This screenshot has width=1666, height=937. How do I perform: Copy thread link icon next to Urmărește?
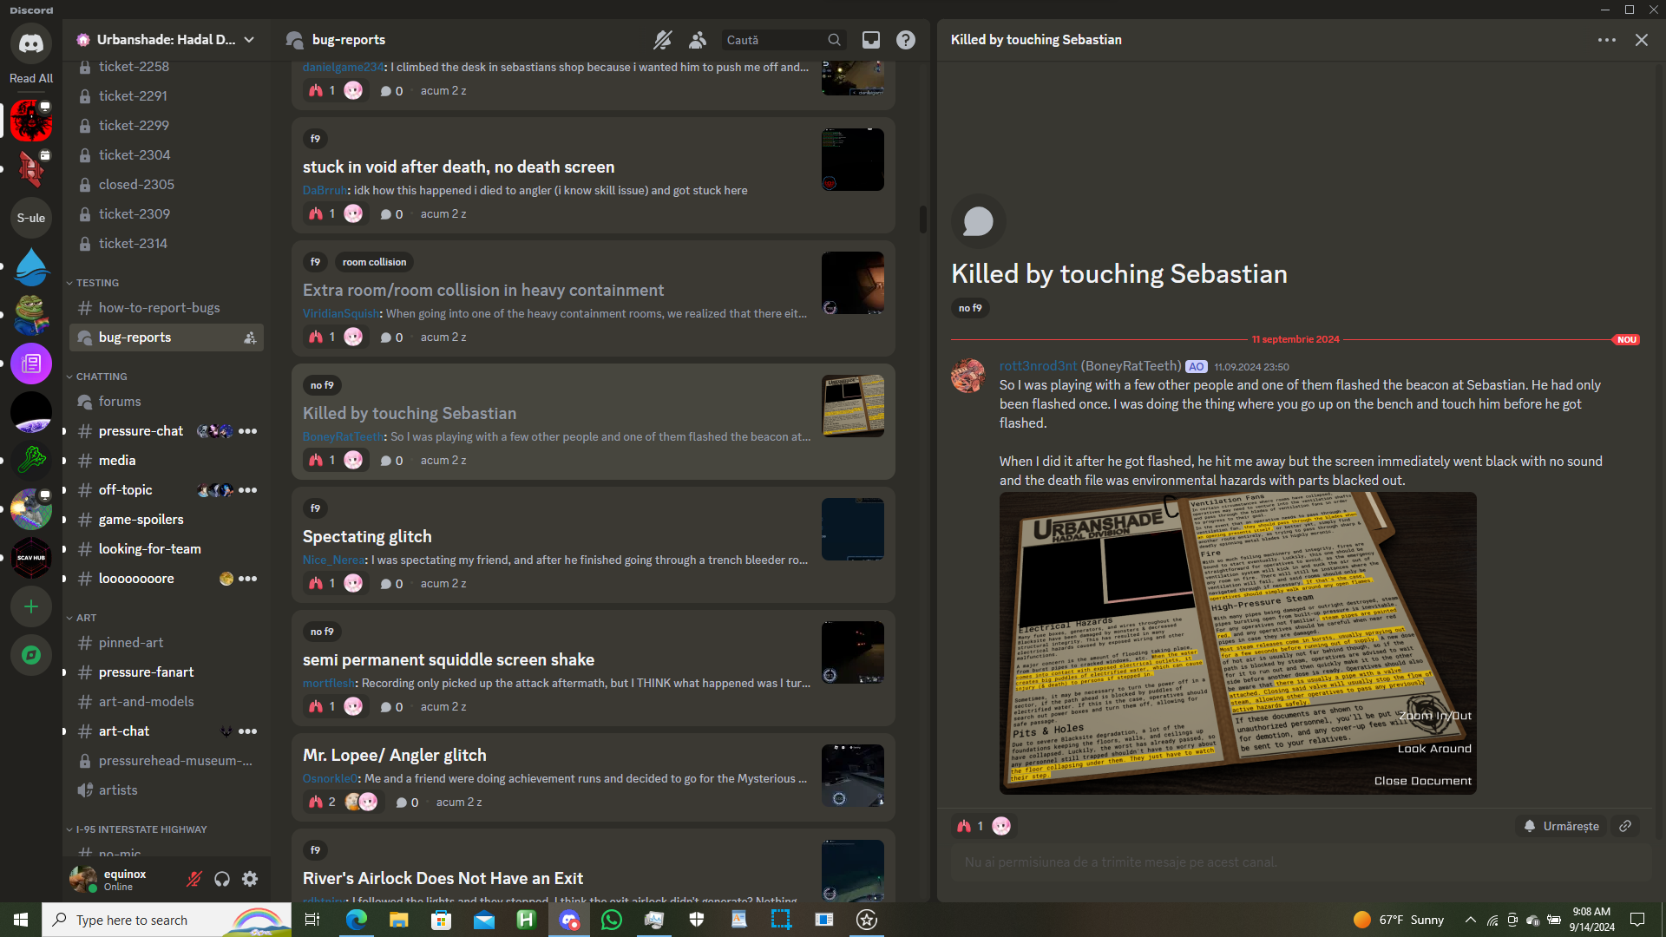coord(1625,826)
